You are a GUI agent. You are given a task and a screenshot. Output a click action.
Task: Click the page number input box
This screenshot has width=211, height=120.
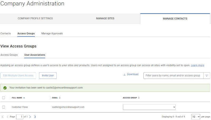tap(20, 117)
